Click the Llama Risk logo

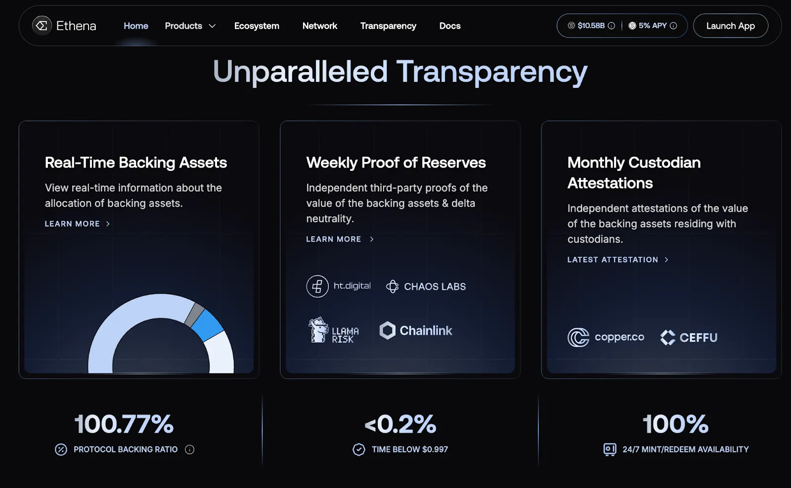334,330
